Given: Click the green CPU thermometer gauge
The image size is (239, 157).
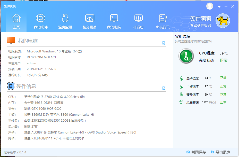Looking at the screenshot, I should coord(186,56).
